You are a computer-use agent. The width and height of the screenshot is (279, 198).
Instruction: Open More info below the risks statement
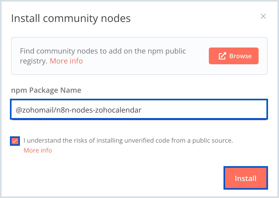pos(38,150)
